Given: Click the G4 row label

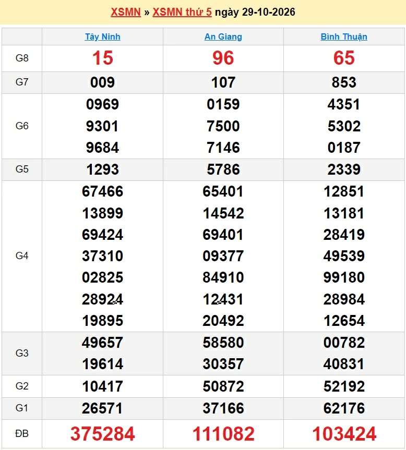Looking at the screenshot, I should click(x=22, y=256).
